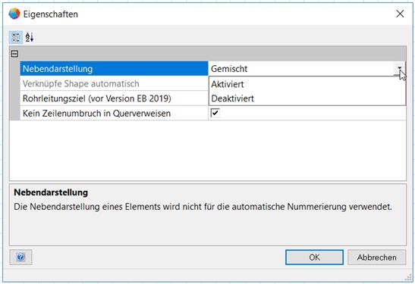This screenshot has height=284, width=415.
Task: Click the Nebendarstellung description text pane
Action: coord(208,214)
